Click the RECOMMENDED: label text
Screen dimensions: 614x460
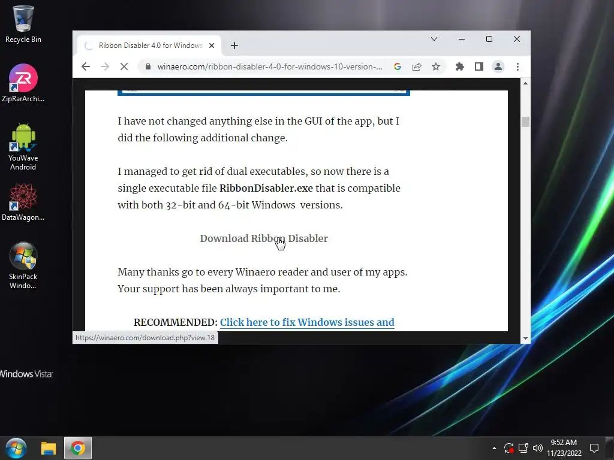tap(176, 322)
